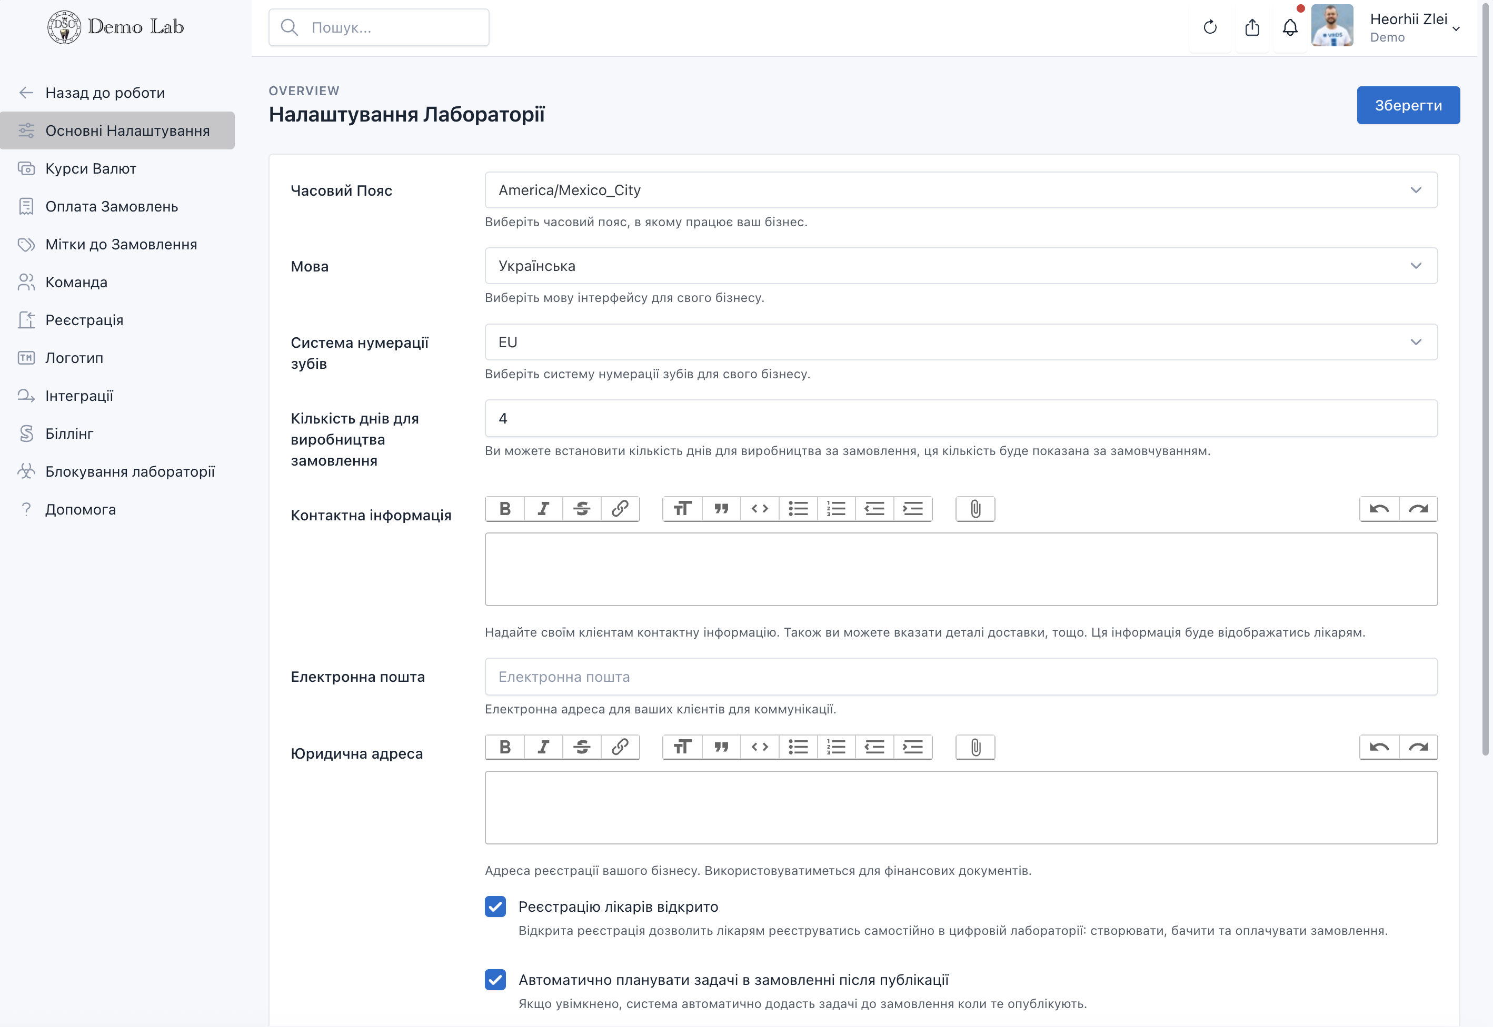Click the Зберегти button
Viewport: 1493px width, 1027px height.
click(x=1407, y=105)
